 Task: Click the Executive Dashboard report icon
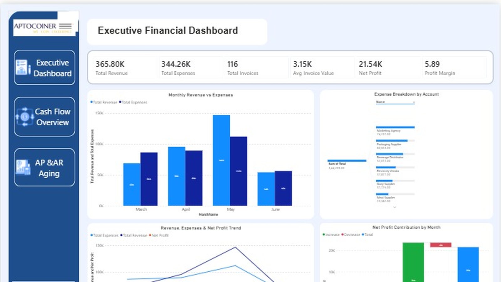point(23,67)
